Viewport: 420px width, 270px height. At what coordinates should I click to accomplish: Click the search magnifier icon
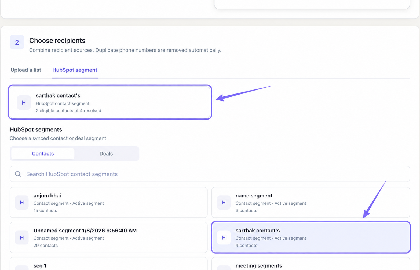[18, 174]
